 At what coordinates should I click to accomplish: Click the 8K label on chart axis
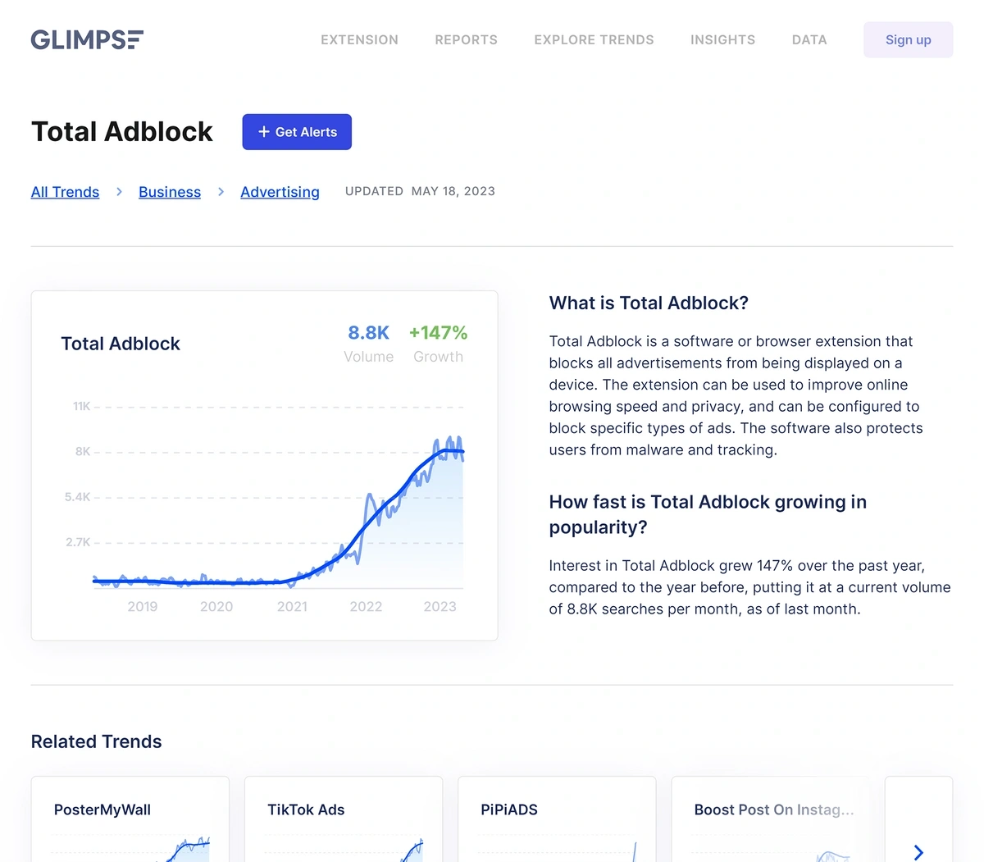pos(83,451)
